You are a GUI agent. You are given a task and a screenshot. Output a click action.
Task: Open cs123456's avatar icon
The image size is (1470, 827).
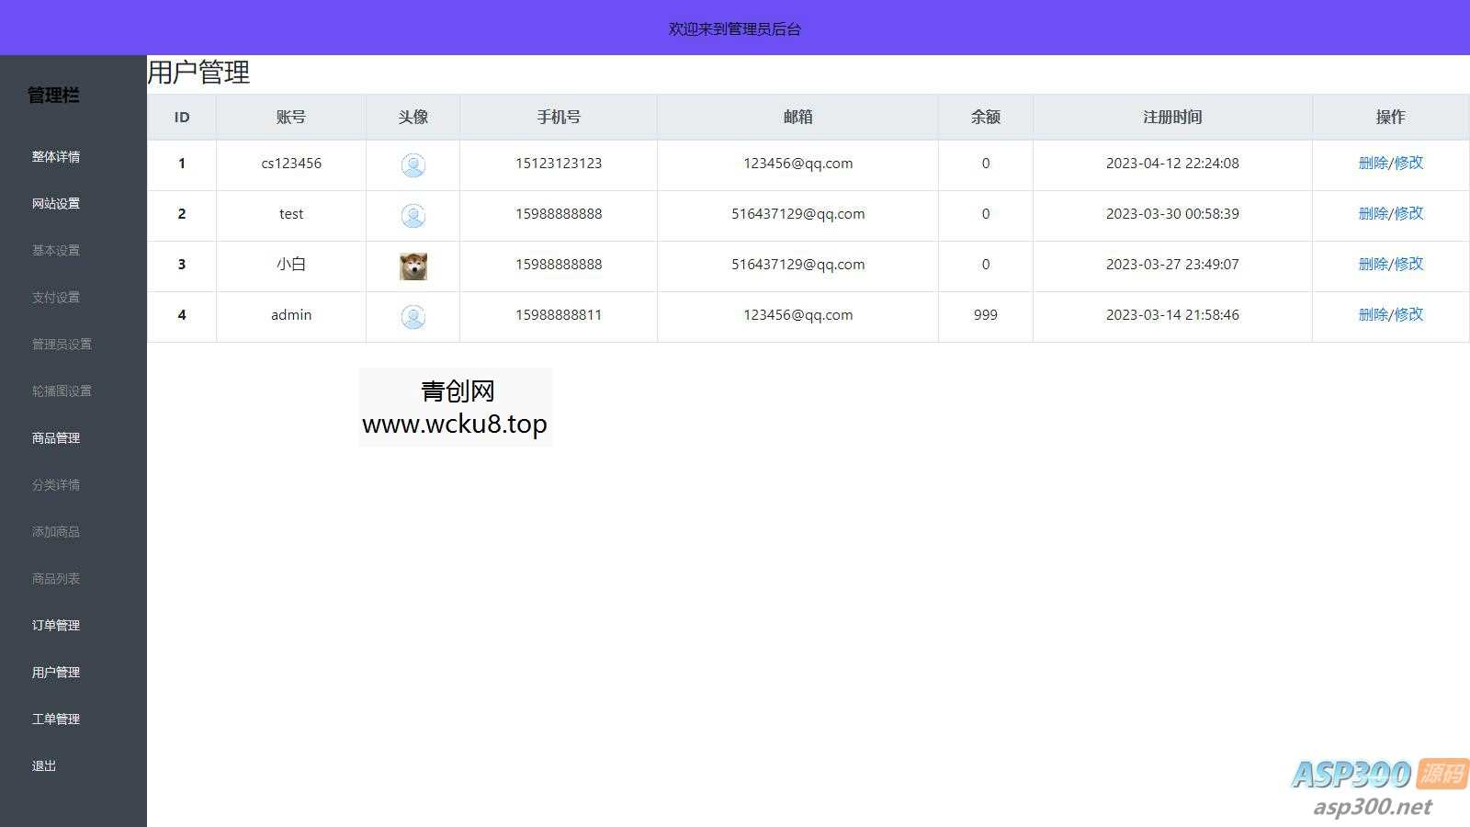point(412,164)
